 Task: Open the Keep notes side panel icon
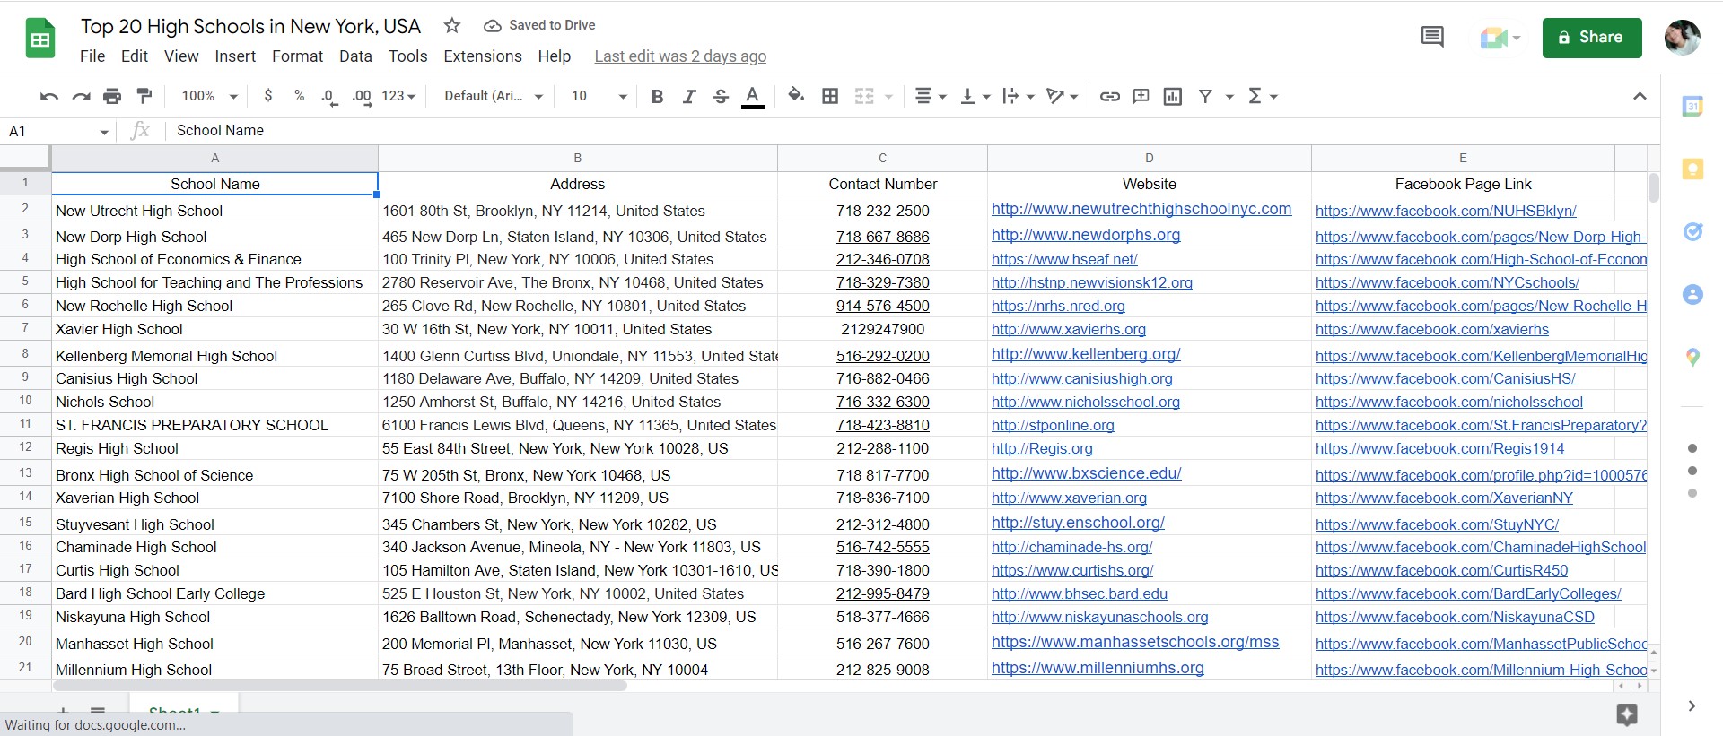point(1692,169)
